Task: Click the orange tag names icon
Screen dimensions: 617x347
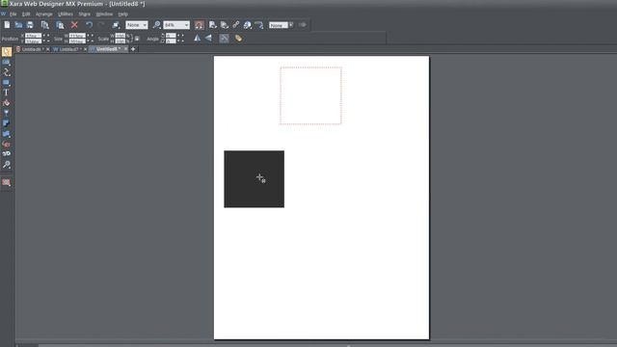Action: coord(238,39)
